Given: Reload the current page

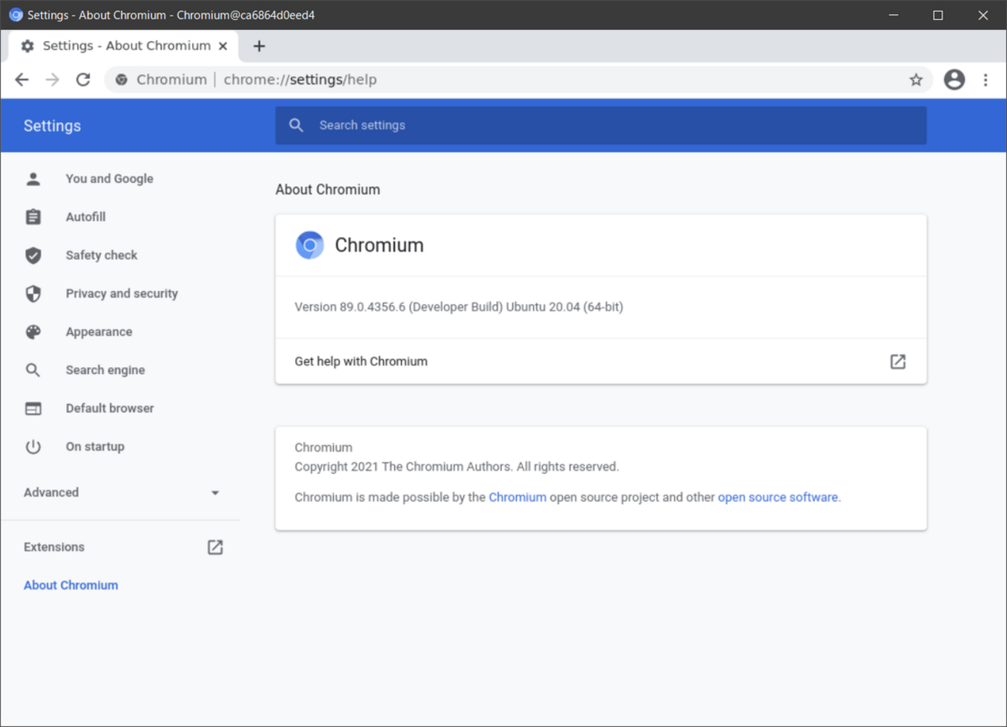Looking at the screenshot, I should (83, 80).
